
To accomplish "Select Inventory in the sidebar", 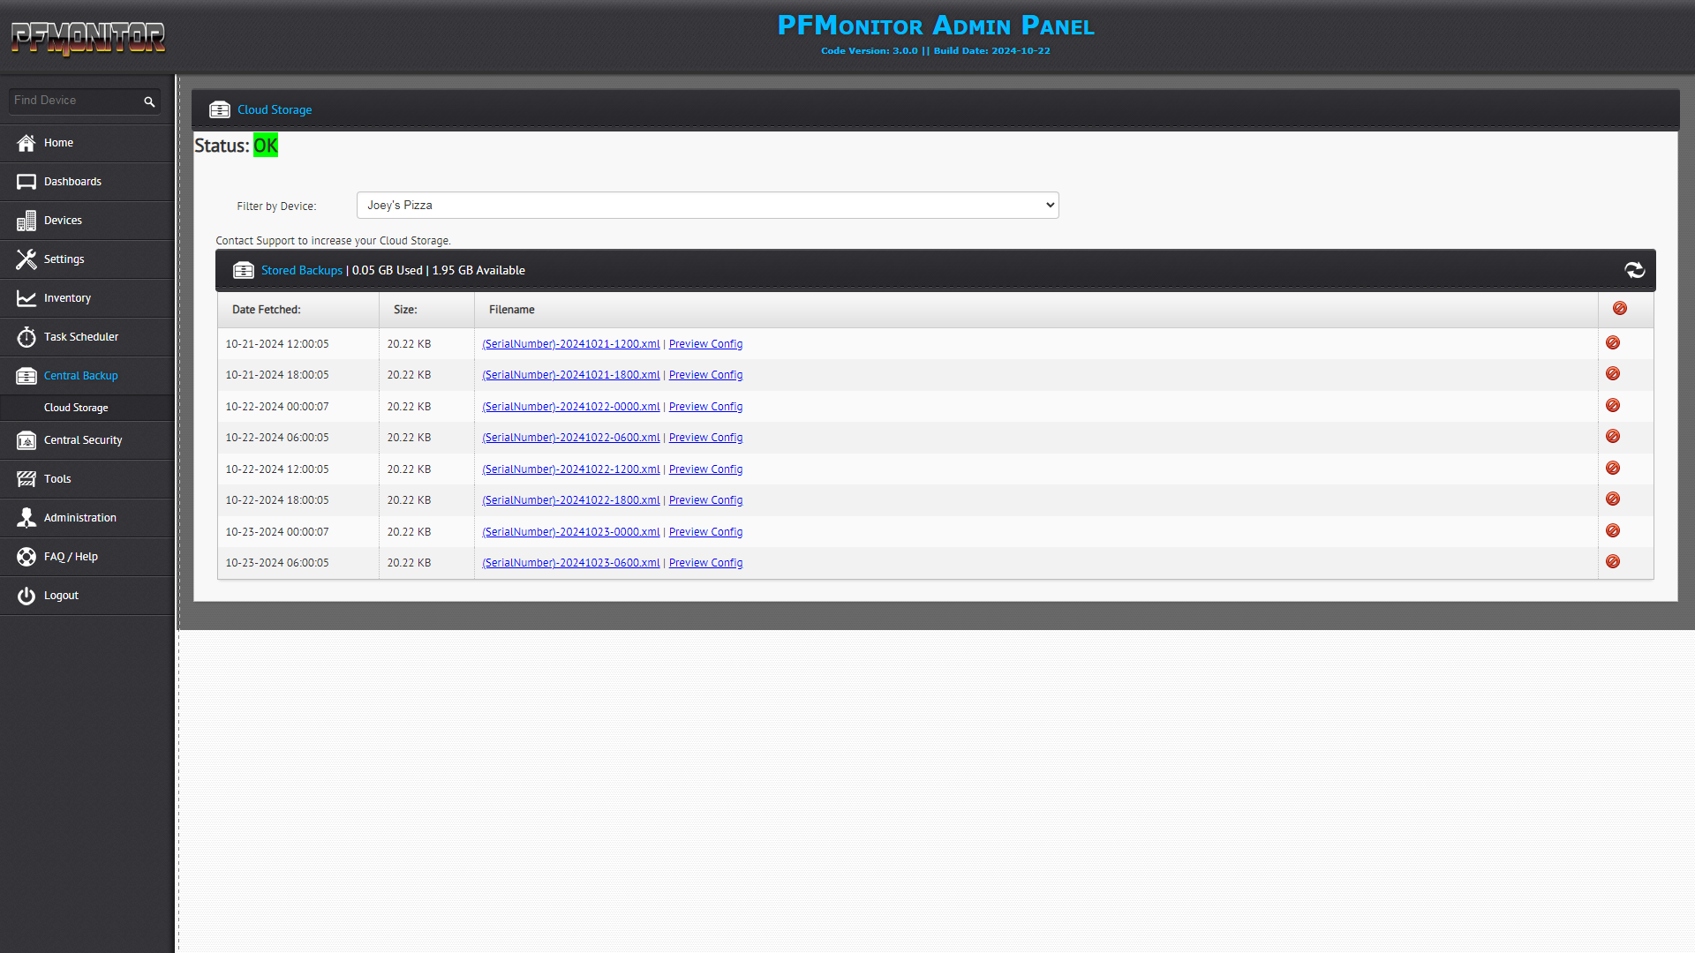I will coord(87,298).
